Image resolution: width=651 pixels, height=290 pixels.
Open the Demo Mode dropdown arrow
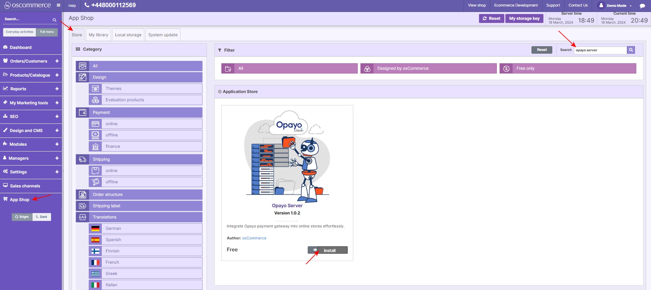pos(630,6)
